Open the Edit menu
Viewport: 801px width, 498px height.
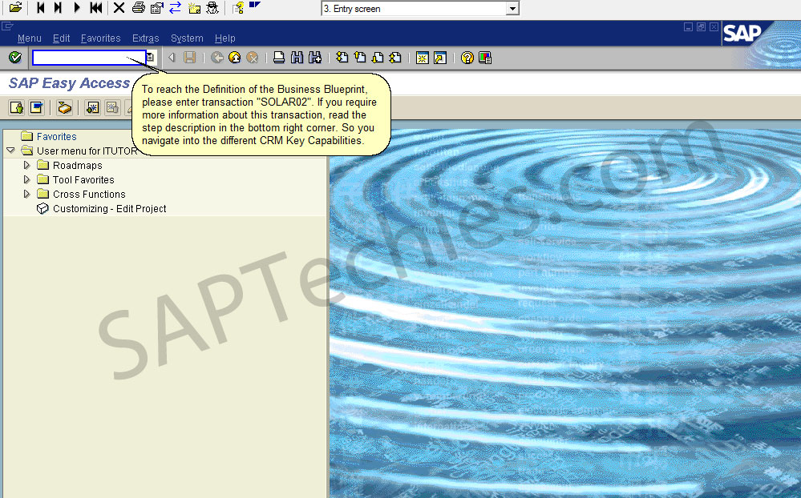61,38
